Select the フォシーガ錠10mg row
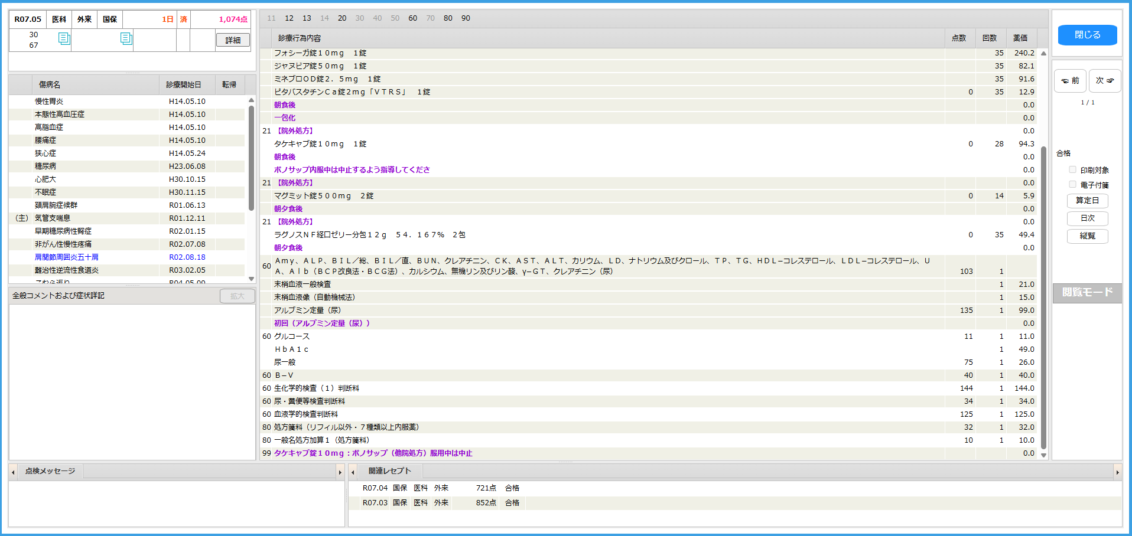 pos(648,53)
